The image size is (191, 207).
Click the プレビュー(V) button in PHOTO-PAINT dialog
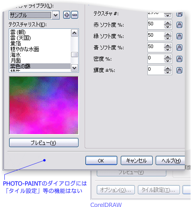pos(44,143)
